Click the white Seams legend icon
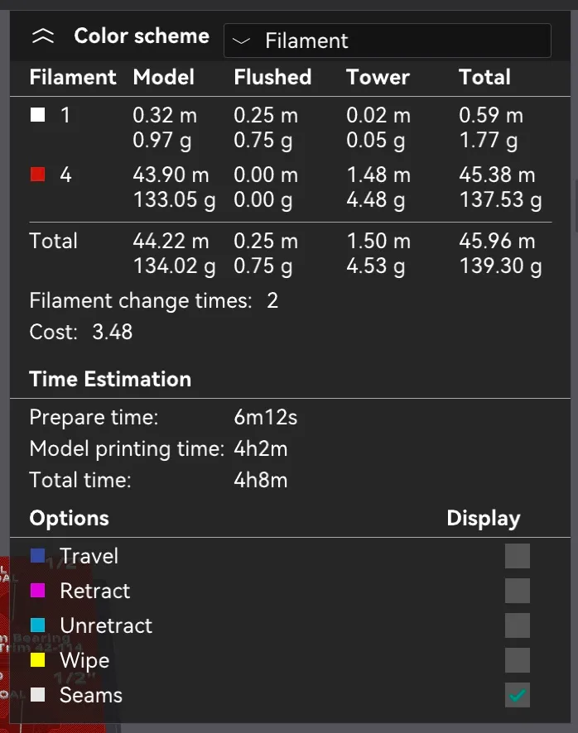578x733 pixels. click(37, 696)
